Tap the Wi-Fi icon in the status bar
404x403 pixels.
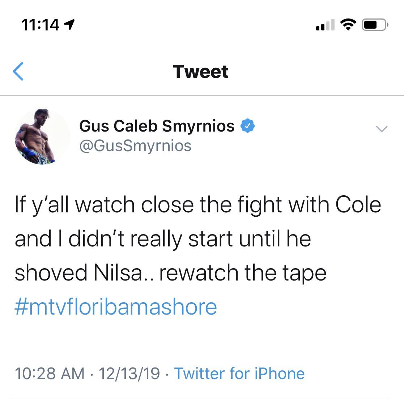point(348,24)
